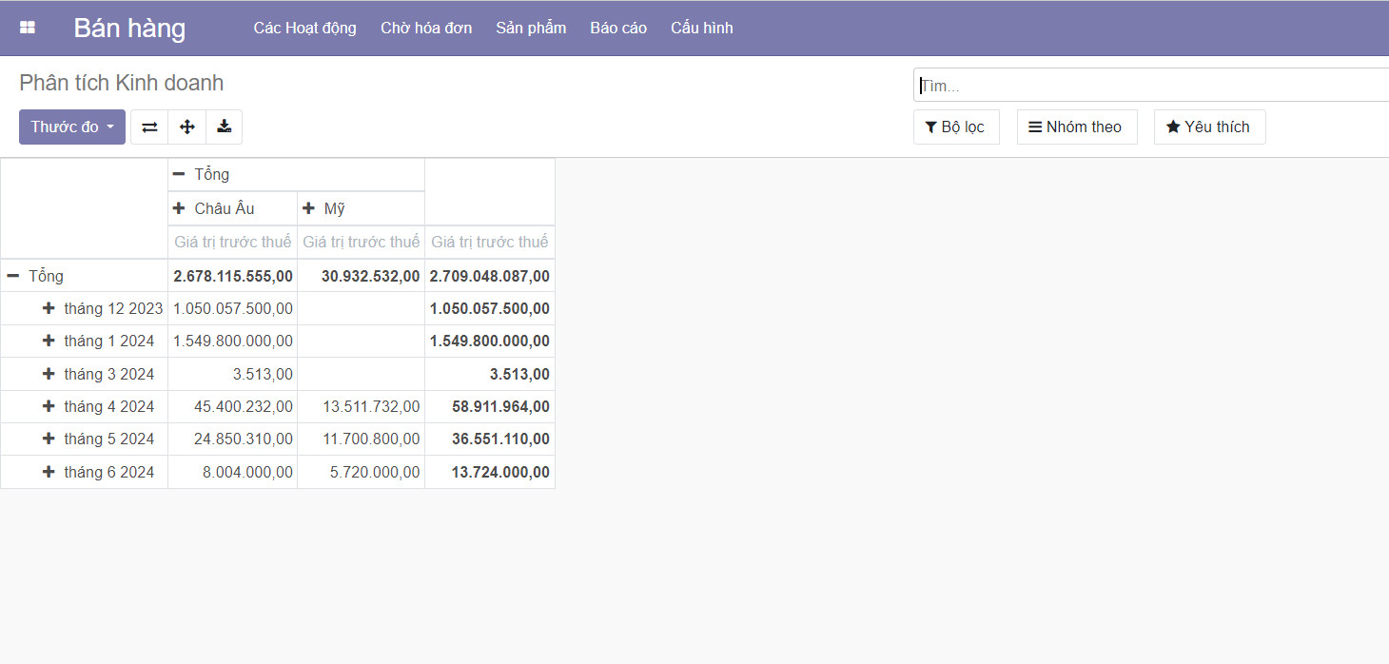Click the flip axis swap icon
The height and width of the screenshot is (664, 1389).
[x=149, y=127]
